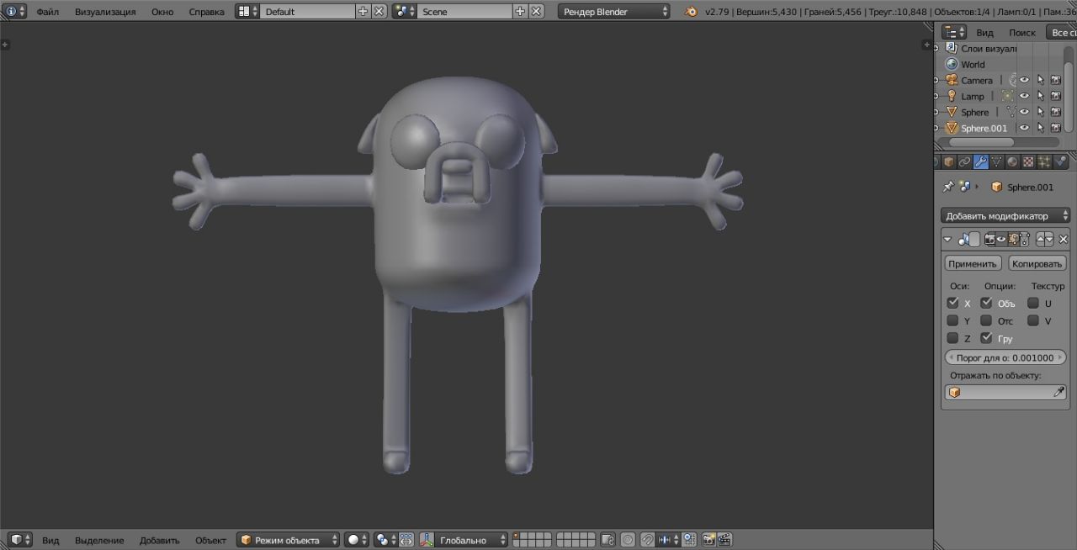Image resolution: width=1077 pixels, height=550 pixels.
Task: Open the Выделение menu in 3D view
Action: [99, 540]
